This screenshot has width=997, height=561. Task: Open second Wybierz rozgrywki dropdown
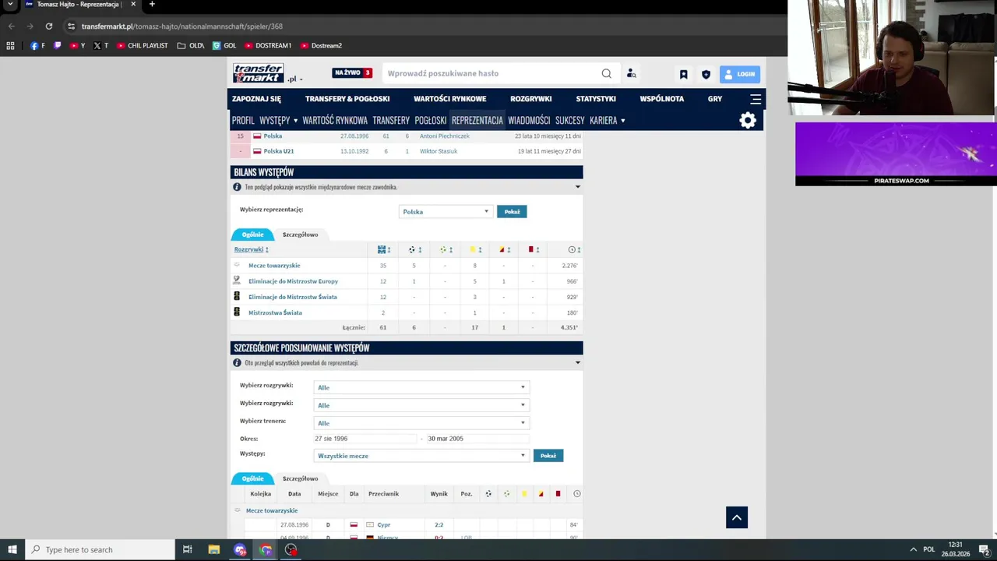pos(421,405)
